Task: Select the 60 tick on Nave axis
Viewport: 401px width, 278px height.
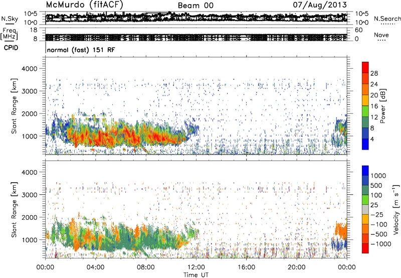Action: coord(358,30)
